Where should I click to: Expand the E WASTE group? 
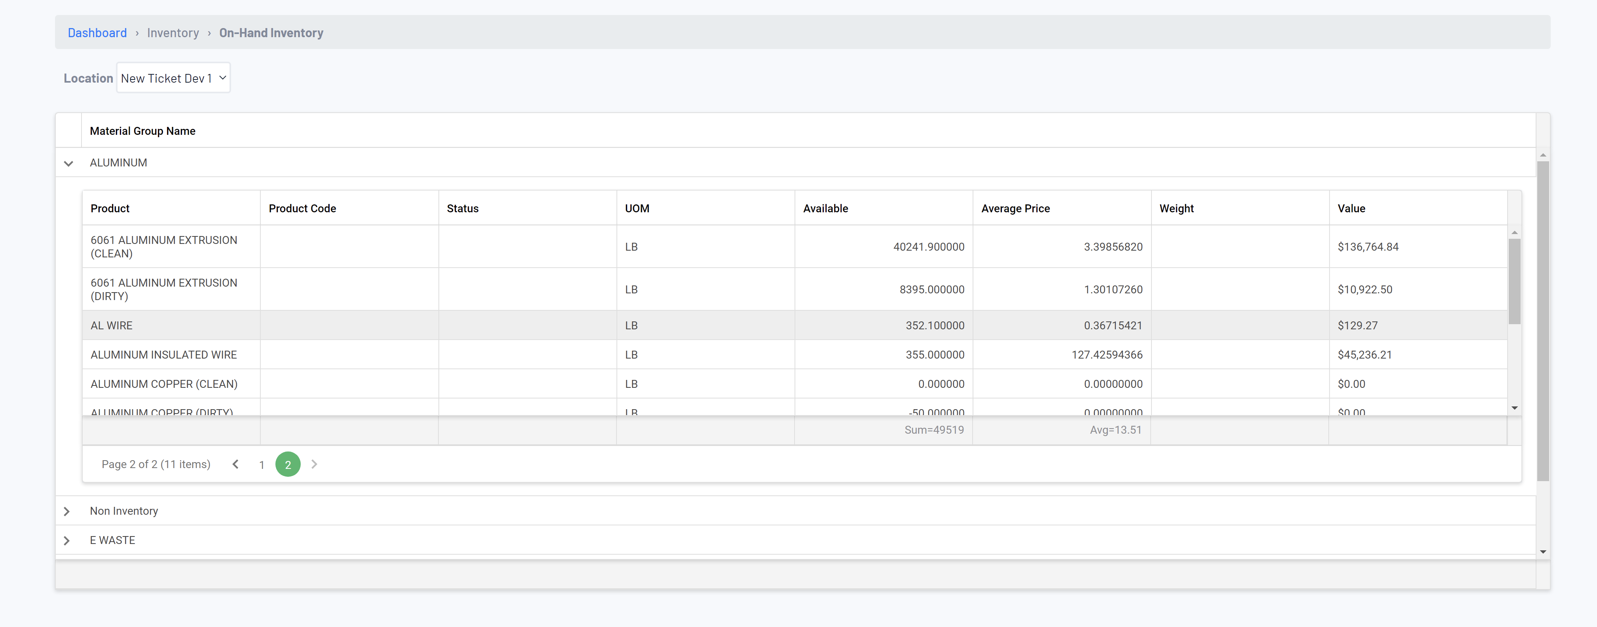tap(67, 540)
